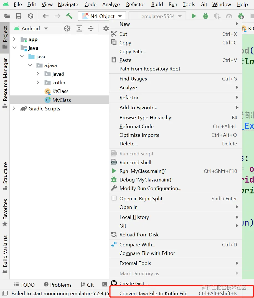
Task: Open the Build Variants side tab
Action: click(5, 254)
